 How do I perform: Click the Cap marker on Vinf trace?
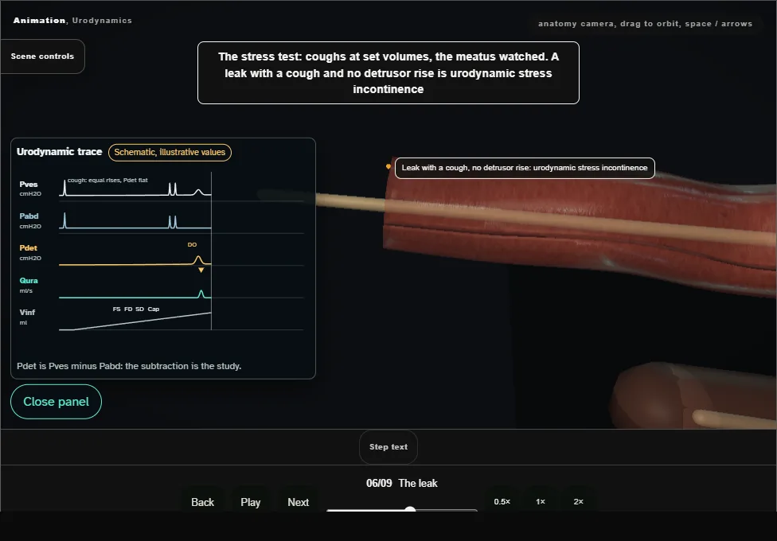coord(154,309)
